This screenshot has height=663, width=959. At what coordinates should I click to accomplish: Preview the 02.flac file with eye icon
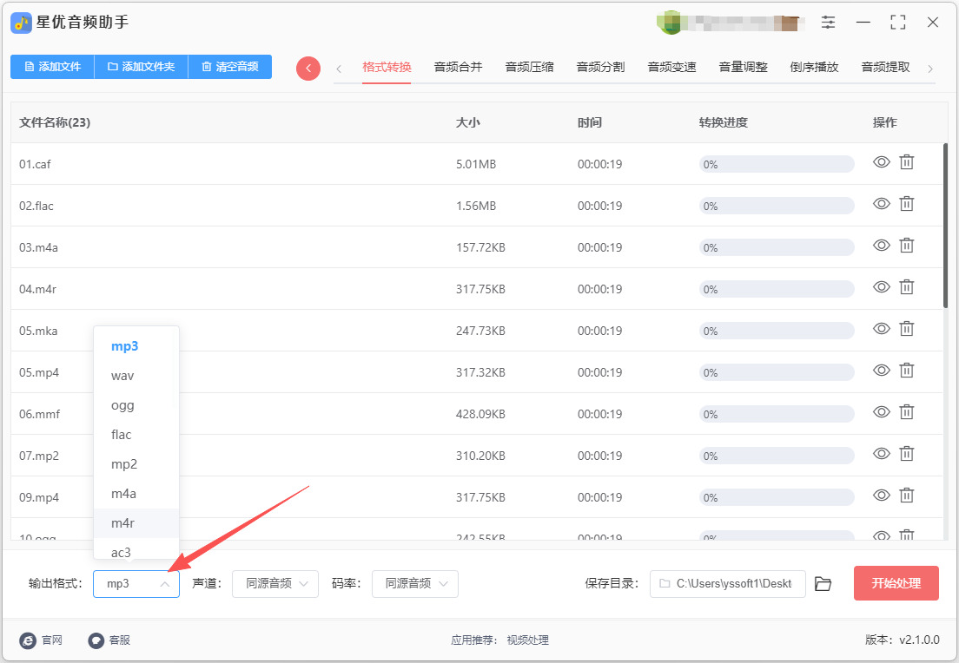click(x=881, y=203)
